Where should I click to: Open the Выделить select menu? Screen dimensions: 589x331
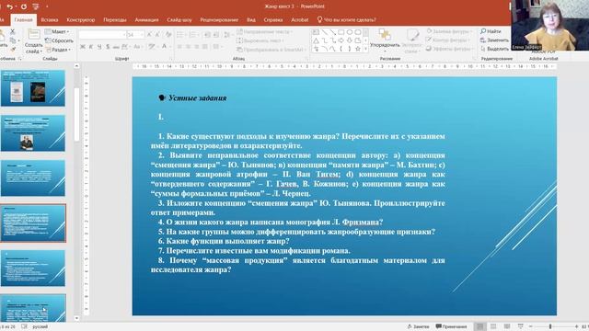click(x=494, y=49)
